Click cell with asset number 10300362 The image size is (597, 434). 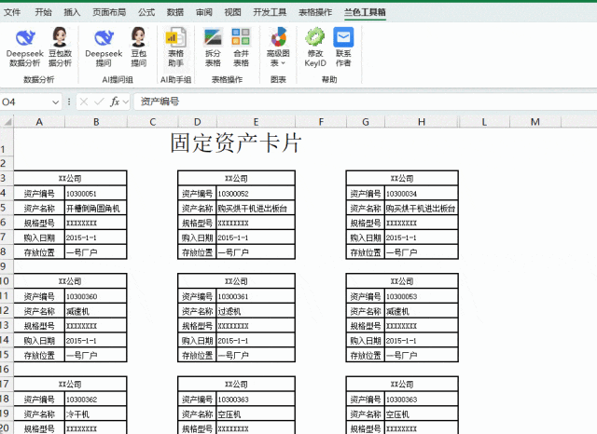pos(95,400)
